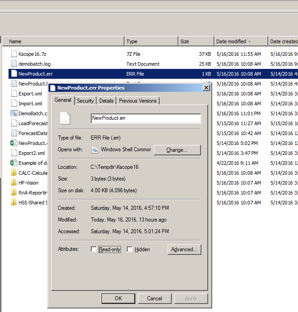Click the C:\Tempdir\Kscope16 location text
Viewport: 298px width, 312px height.
[115, 167]
